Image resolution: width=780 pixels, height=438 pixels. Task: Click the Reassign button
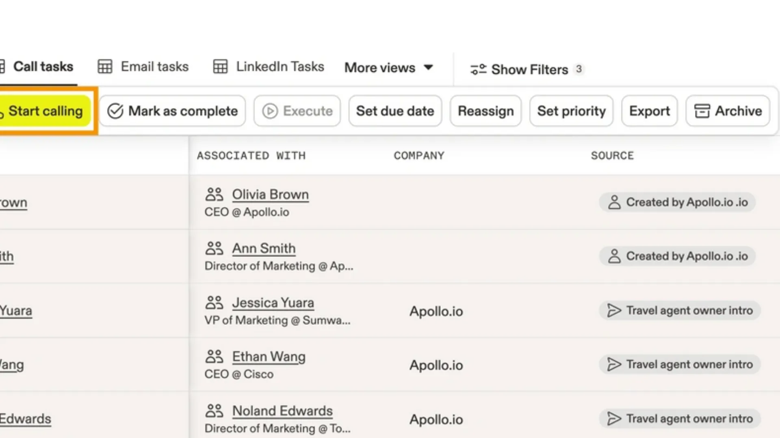pos(485,111)
